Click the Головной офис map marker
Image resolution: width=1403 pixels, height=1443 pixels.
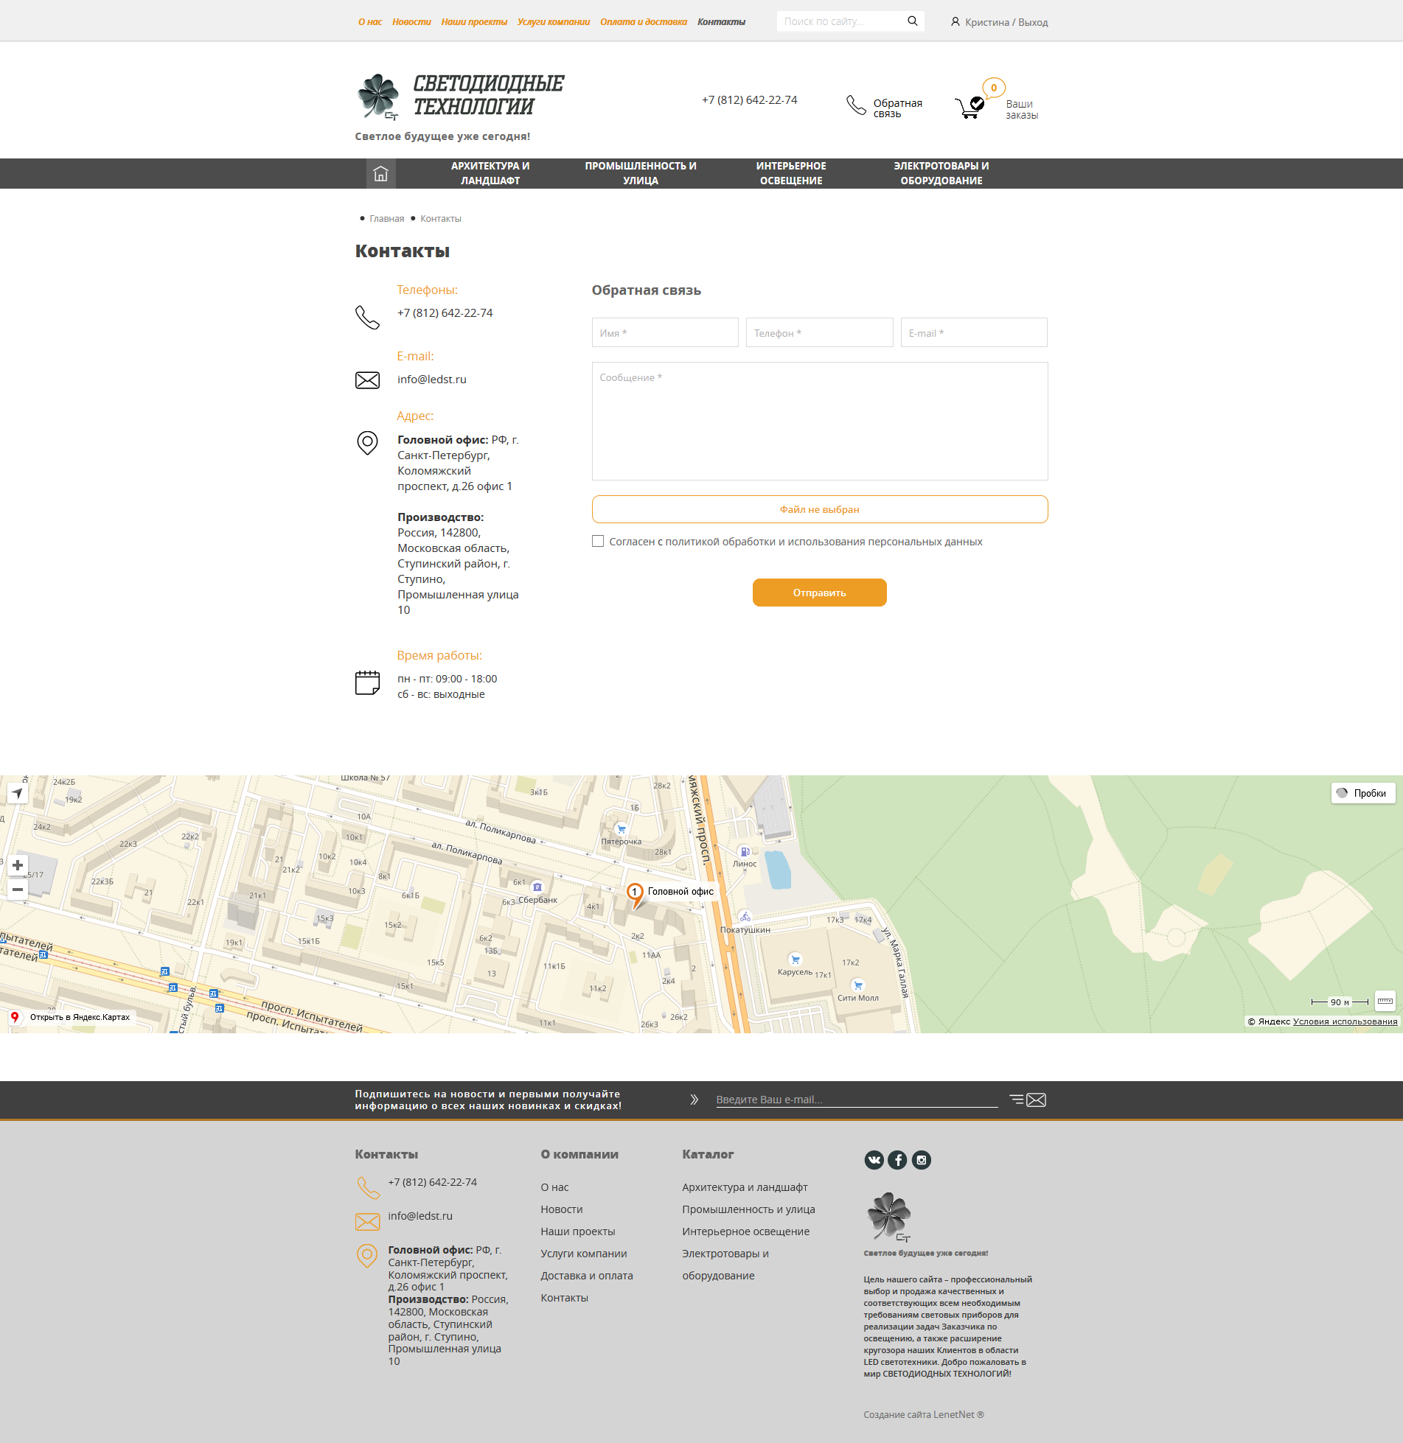(635, 894)
